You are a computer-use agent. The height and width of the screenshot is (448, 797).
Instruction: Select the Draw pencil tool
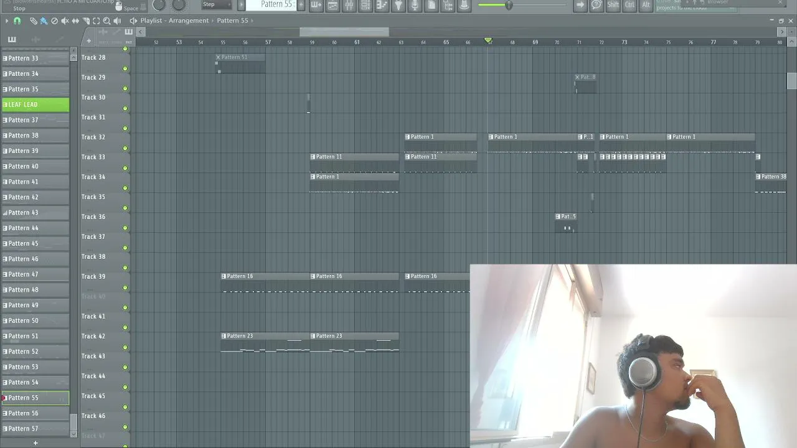[x=34, y=21]
